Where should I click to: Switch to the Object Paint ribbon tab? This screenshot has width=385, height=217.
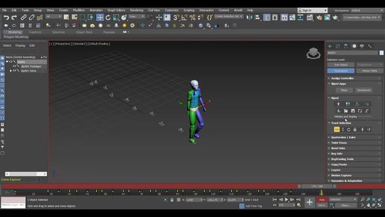[x=84, y=32]
